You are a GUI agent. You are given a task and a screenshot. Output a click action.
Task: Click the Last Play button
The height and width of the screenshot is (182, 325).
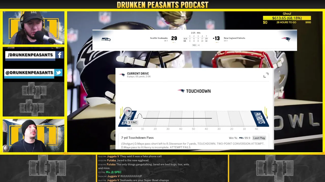coord(259,138)
